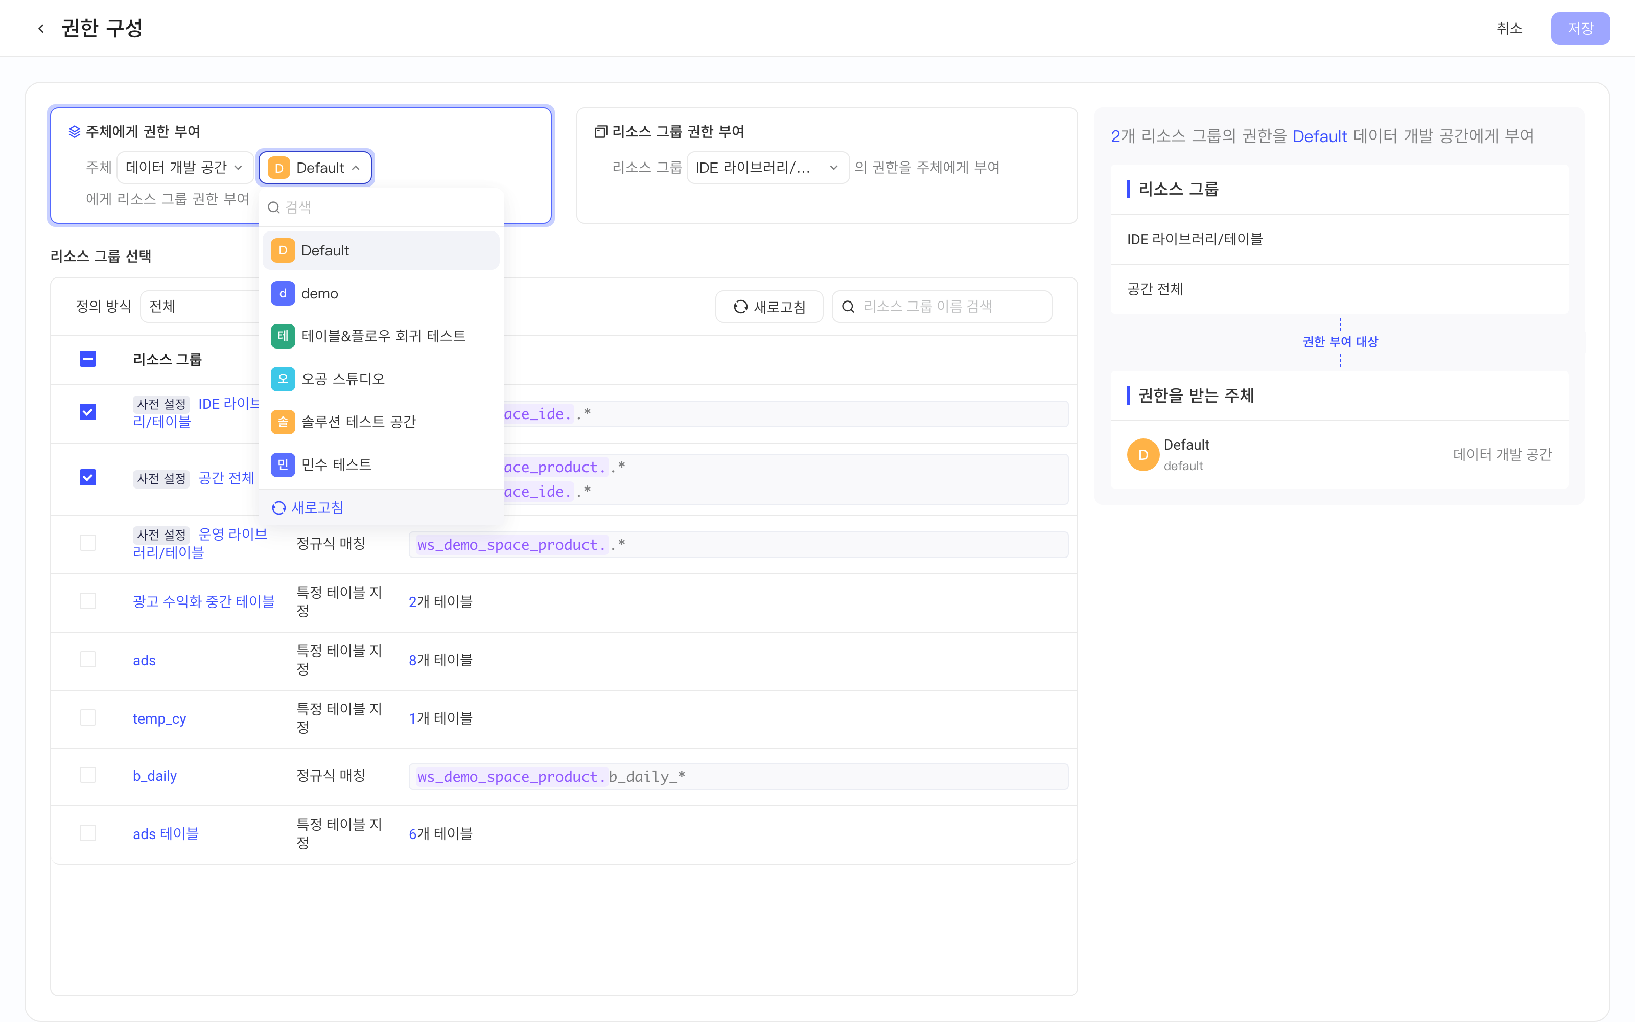Click the 리소스 그룹 이름 검색 field
This screenshot has height=1022, width=1635.
(x=942, y=307)
